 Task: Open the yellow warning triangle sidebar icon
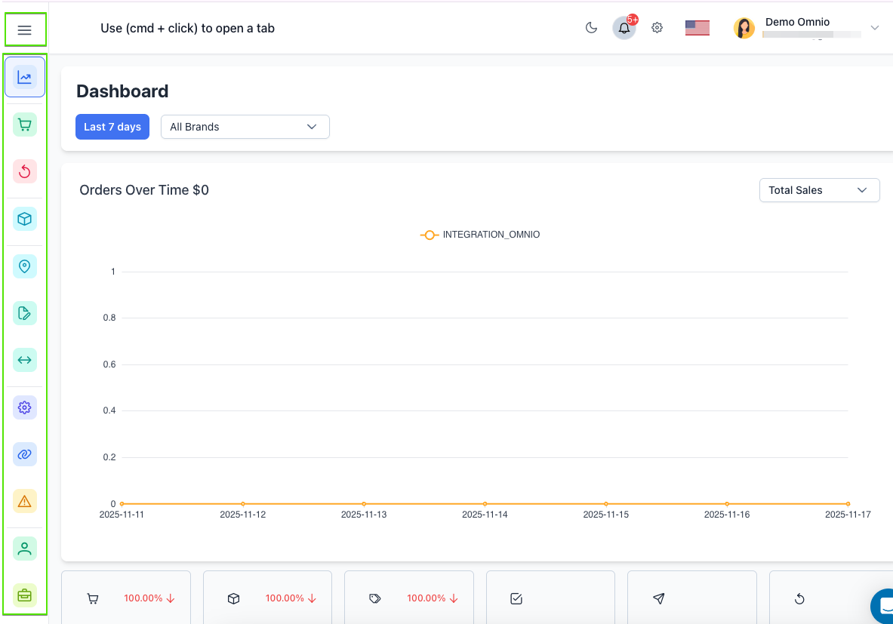coord(25,501)
